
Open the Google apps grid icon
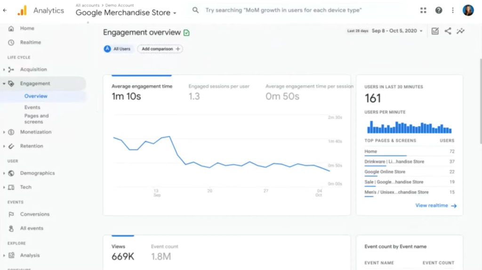(x=423, y=10)
